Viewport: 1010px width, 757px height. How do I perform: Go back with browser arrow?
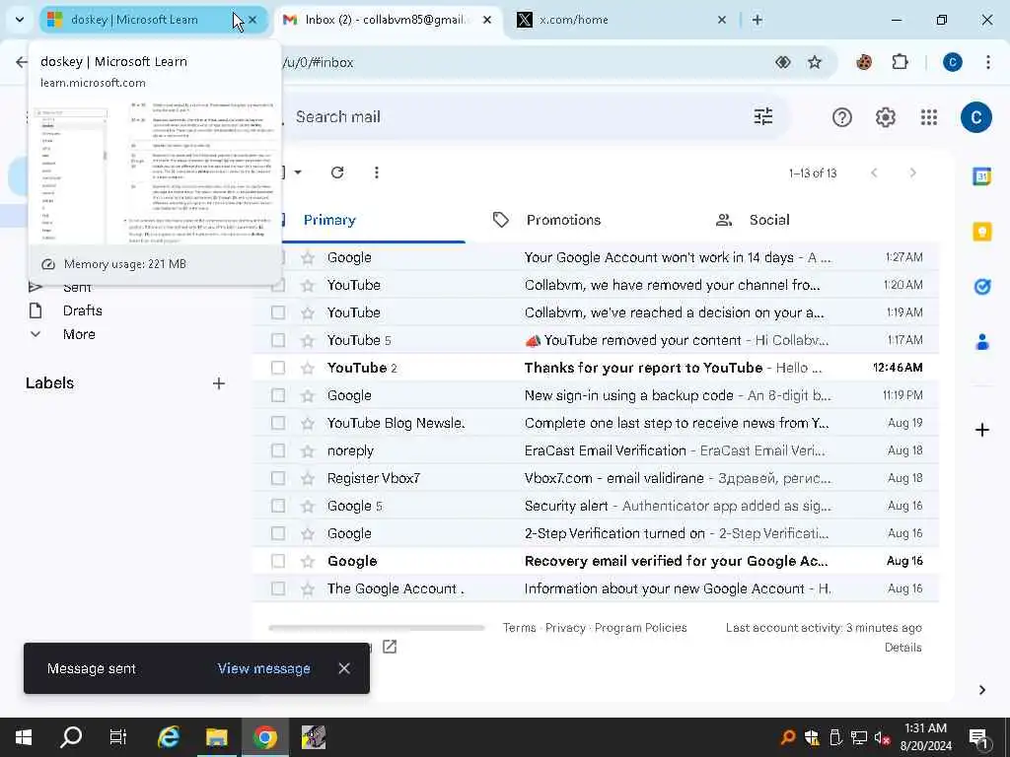click(22, 62)
